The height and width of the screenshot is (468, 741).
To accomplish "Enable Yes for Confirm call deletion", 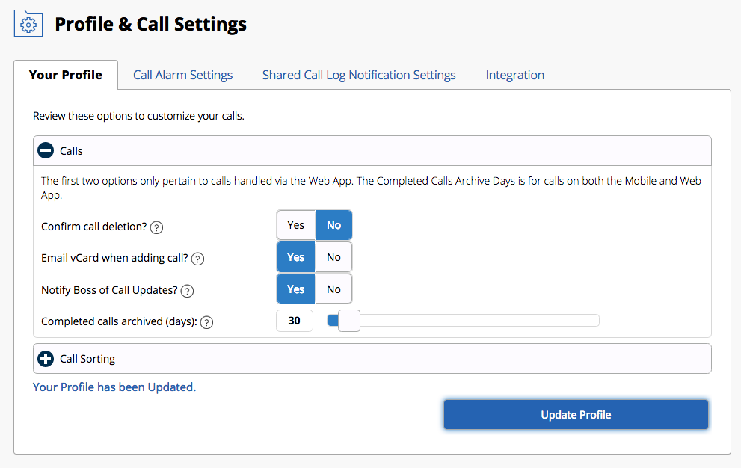I will tap(295, 225).
